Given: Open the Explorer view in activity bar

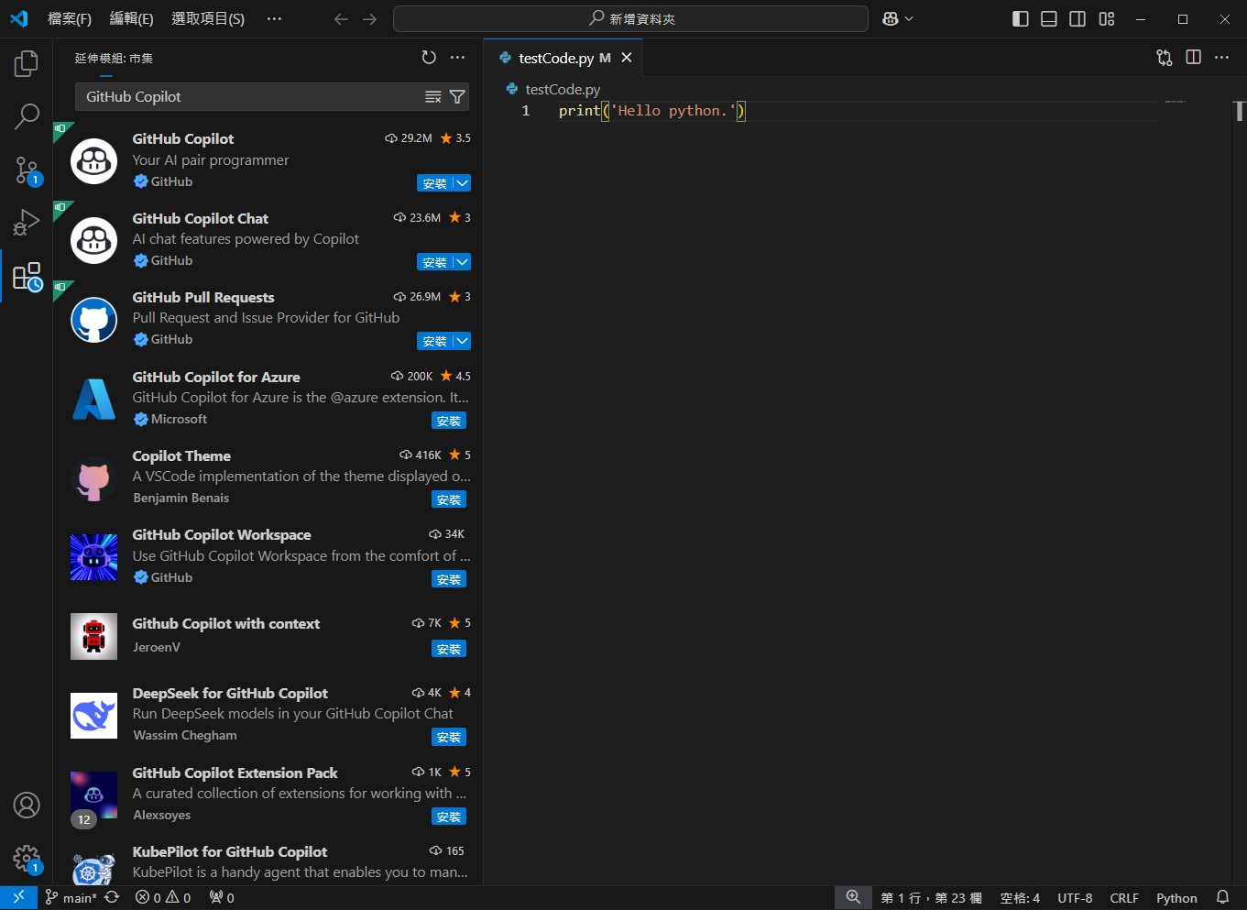Looking at the screenshot, I should click(27, 63).
